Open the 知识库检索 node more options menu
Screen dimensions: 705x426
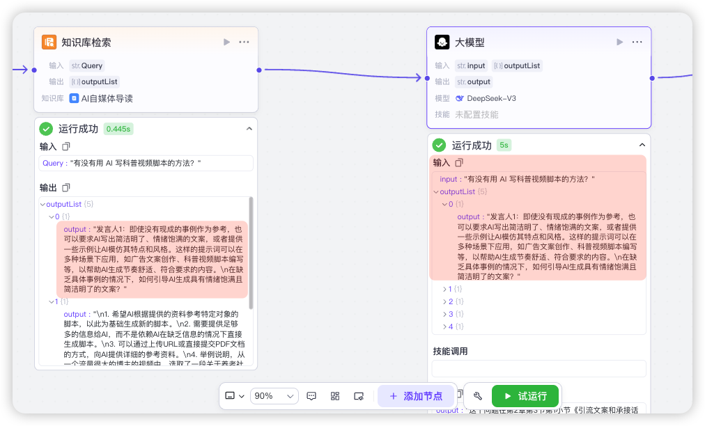(x=244, y=42)
